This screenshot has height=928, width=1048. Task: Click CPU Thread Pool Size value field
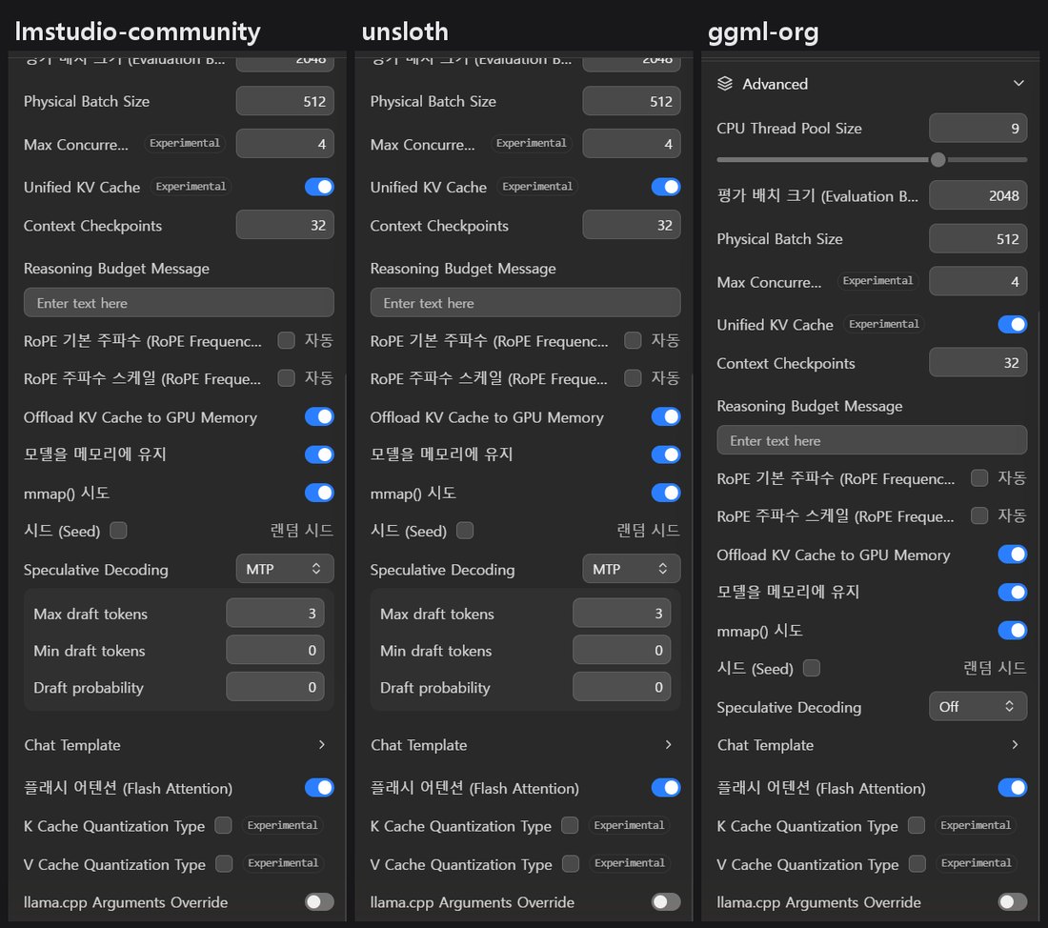(977, 128)
